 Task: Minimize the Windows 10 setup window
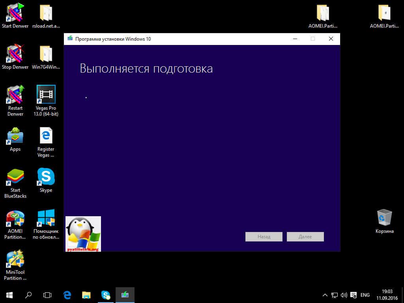point(295,39)
